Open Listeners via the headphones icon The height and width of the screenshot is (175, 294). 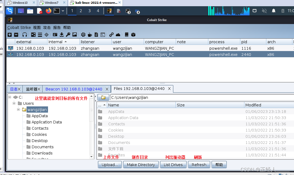pyautogui.click(x=25, y=35)
